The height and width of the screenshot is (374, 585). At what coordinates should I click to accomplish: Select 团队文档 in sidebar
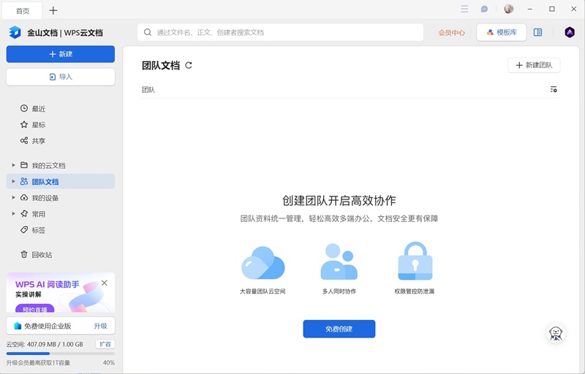coord(61,181)
